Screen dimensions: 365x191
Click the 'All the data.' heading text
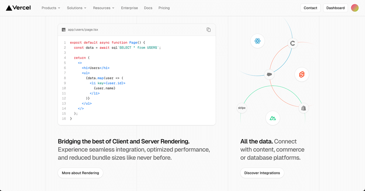(x=256, y=141)
